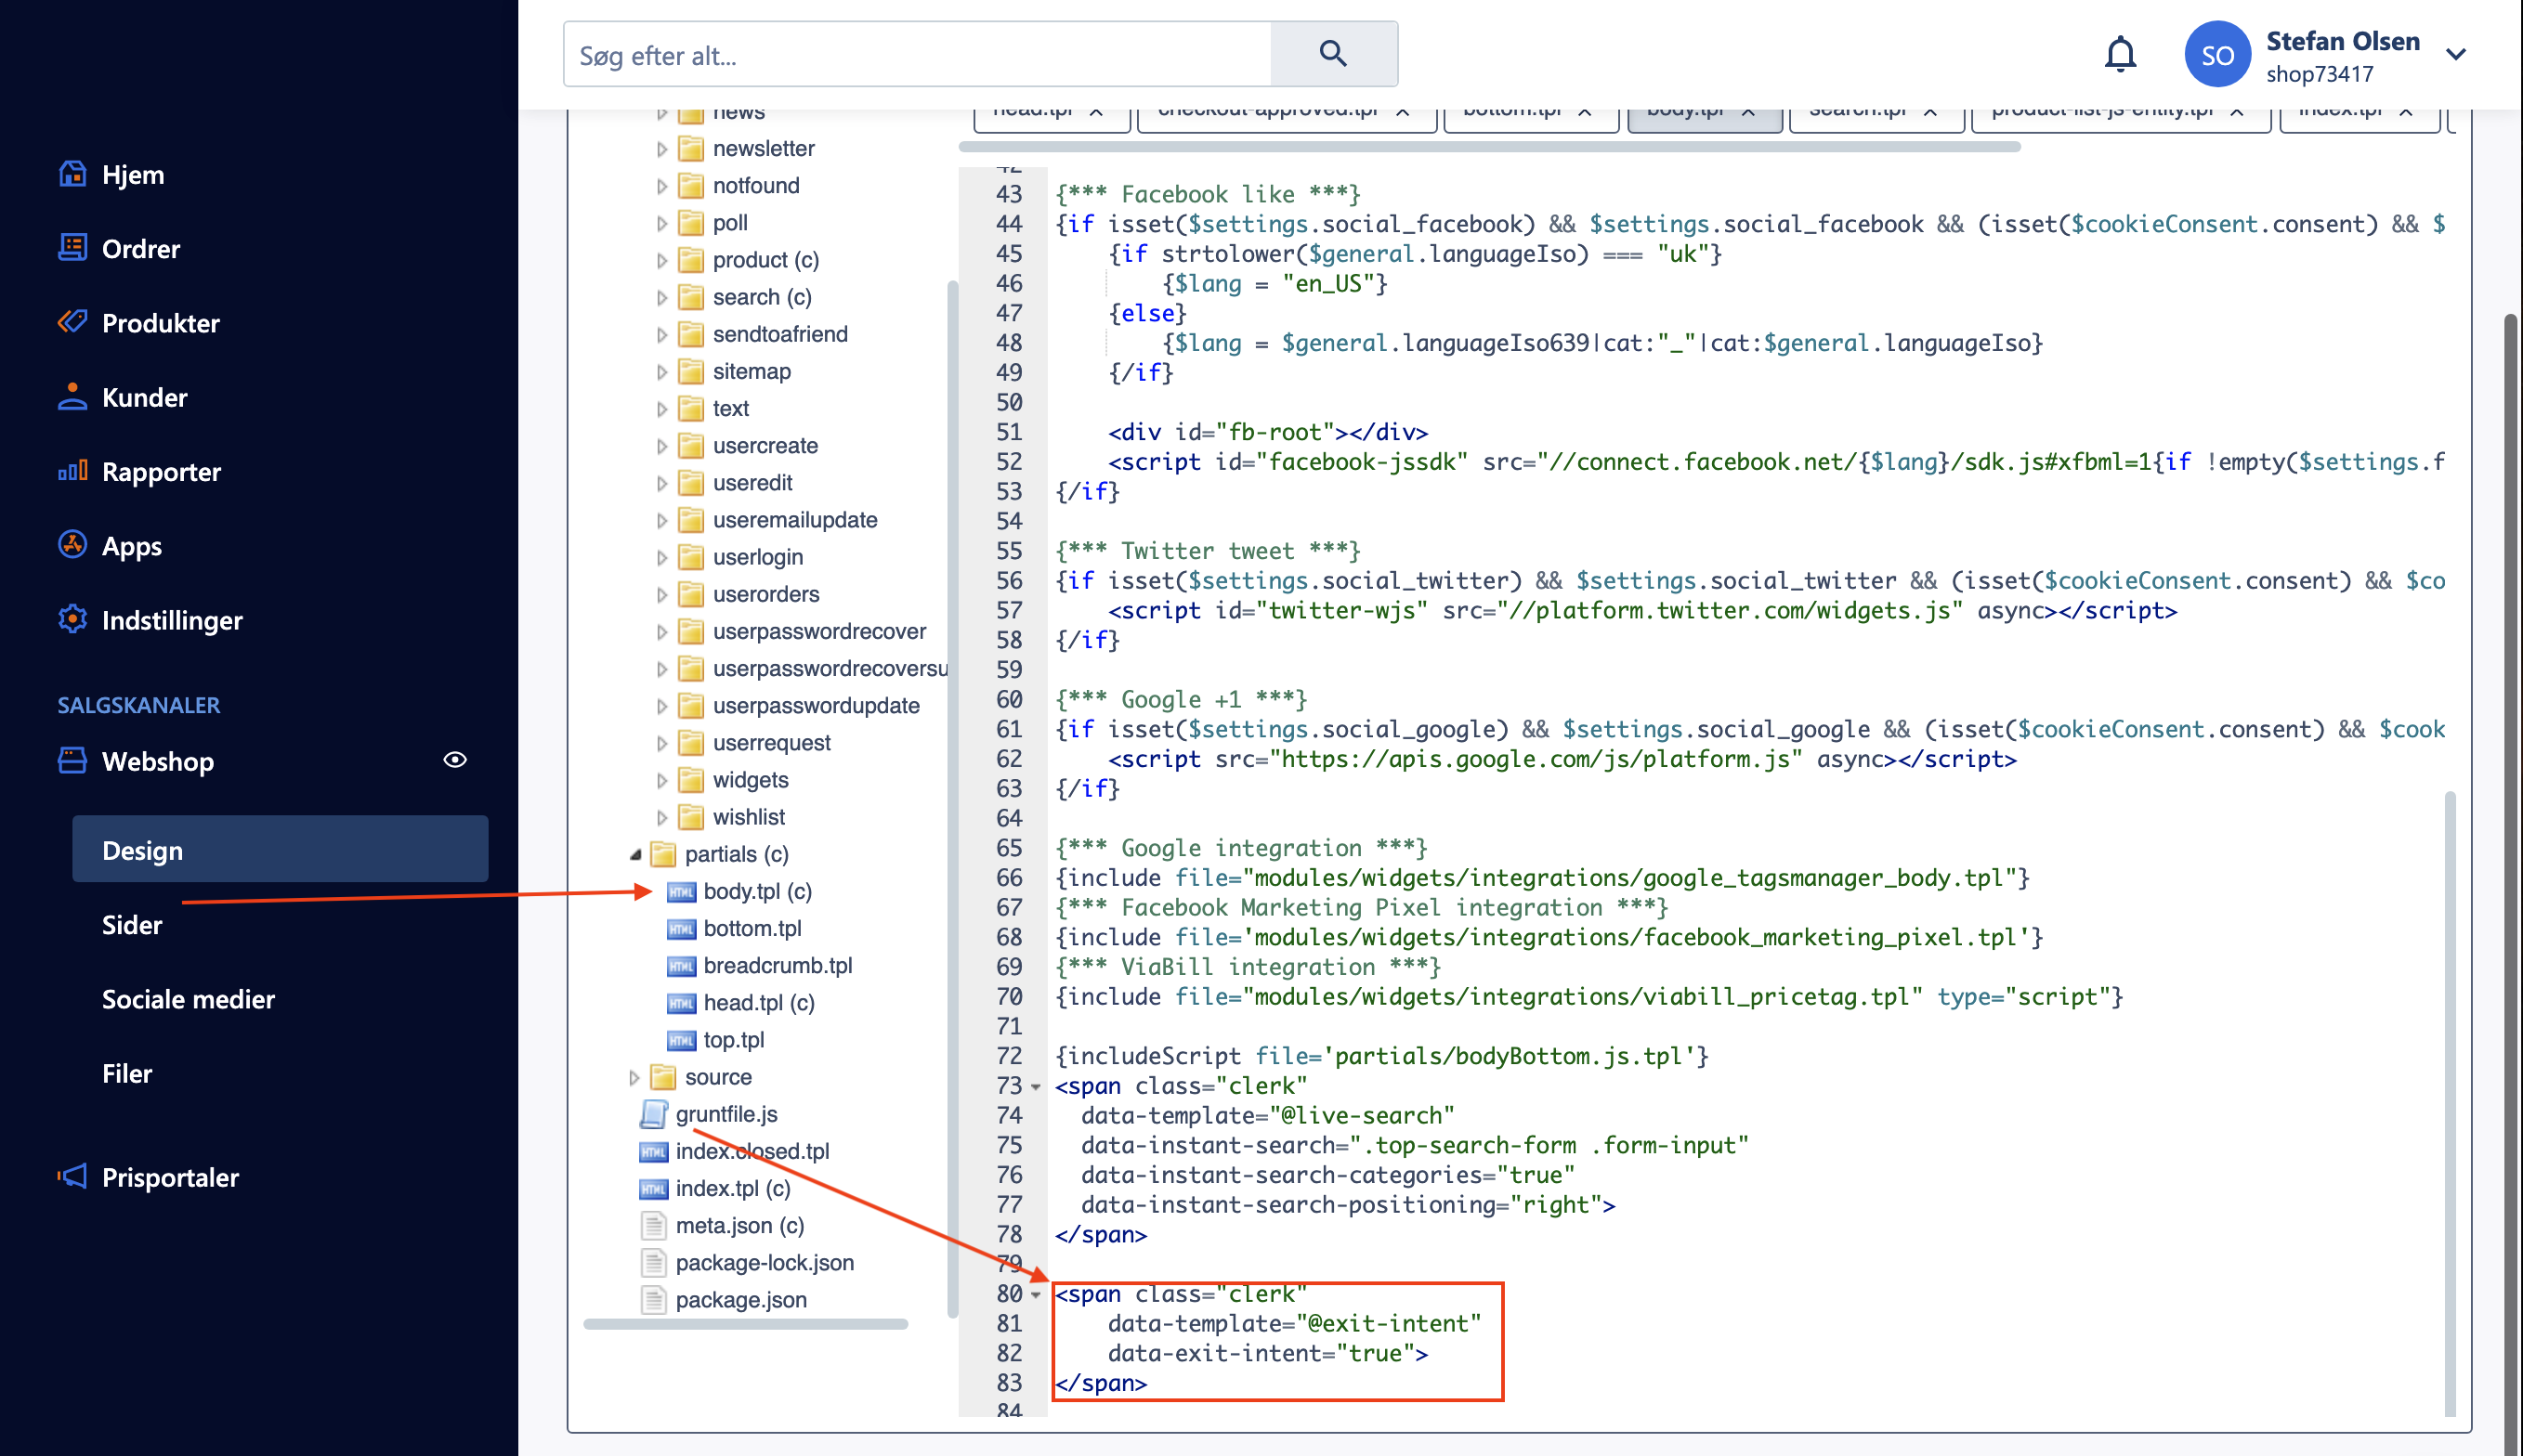Open the Hjem home icon
2523x1456 pixels.
(x=73, y=173)
